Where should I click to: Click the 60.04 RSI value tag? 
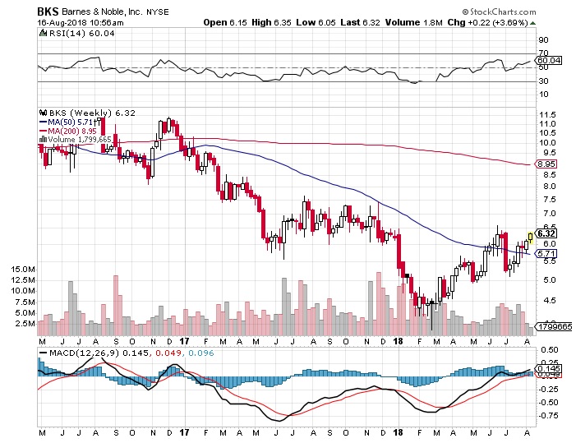[548, 60]
